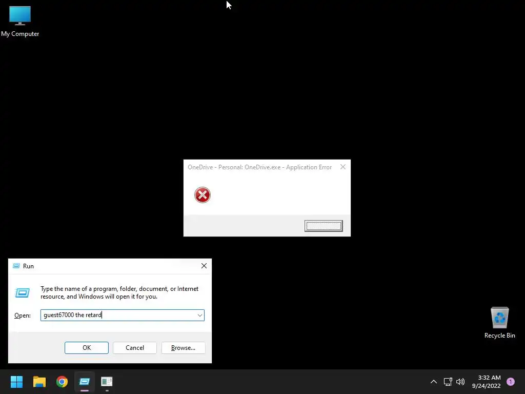Select the Run taskbar icon
Screen dimensions: 525x394
(x=85, y=382)
